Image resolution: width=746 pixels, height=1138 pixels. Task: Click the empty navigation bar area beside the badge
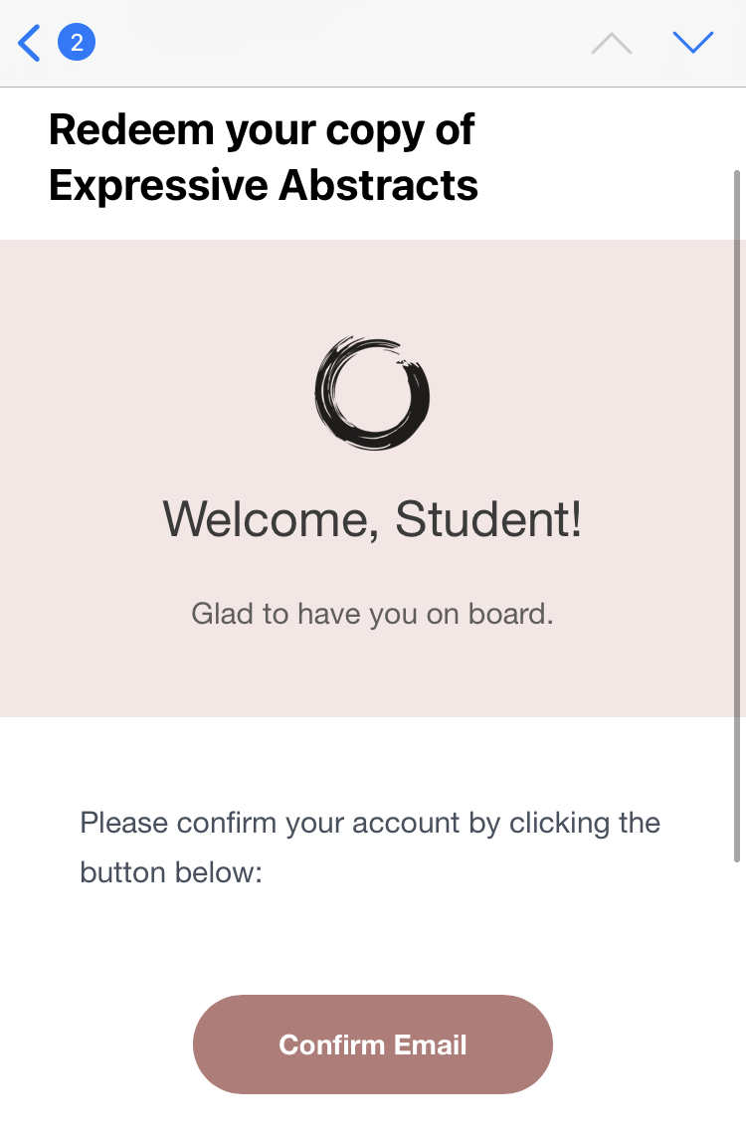338,43
